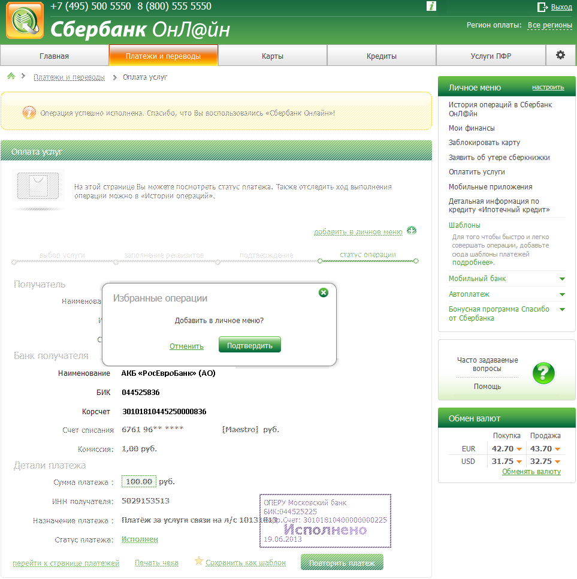Click the ИНН value 5029153513

(x=146, y=501)
